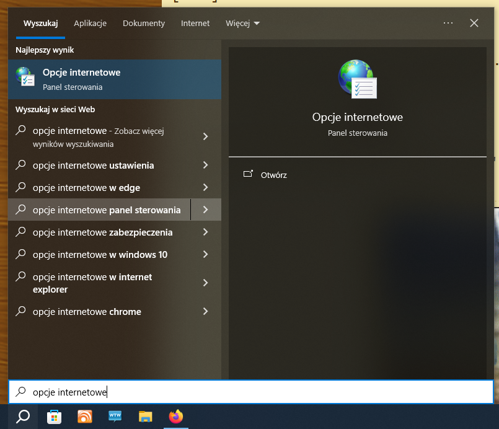Select 'opcje internetowe - Zobacz więcej wyników' suggestion

click(99, 137)
